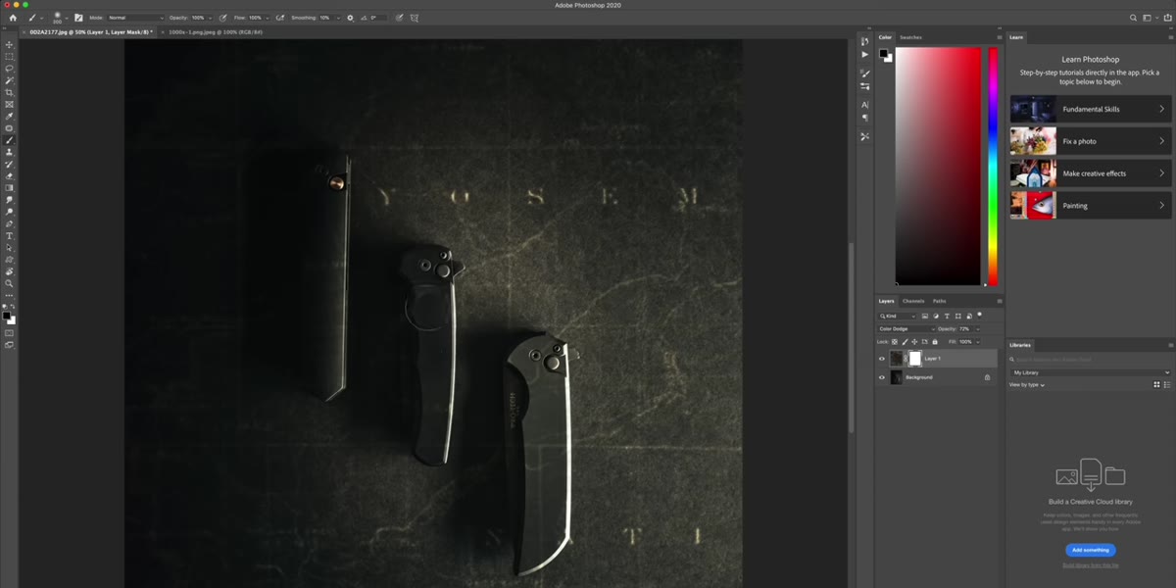Toggle lock all padlock icon

933,342
